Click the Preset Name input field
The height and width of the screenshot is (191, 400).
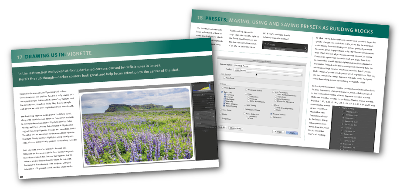(268, 67)
